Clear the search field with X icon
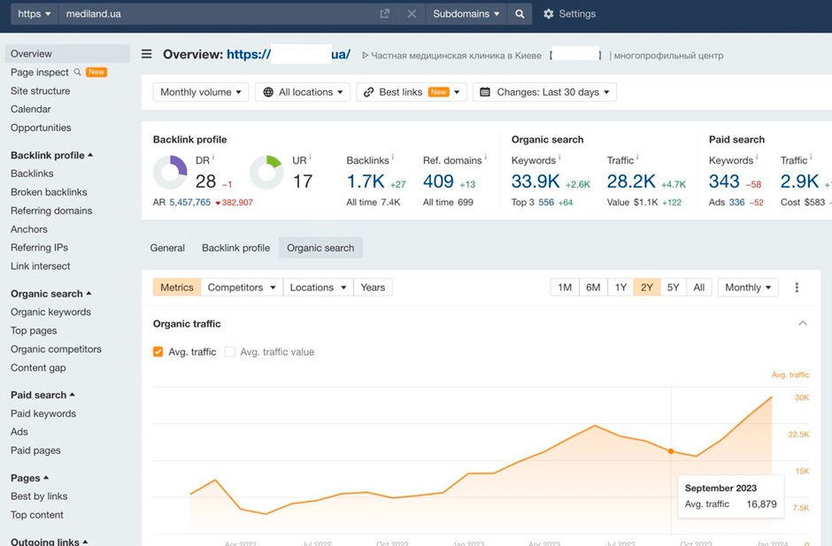832x546 pixels. click(412, 14)
